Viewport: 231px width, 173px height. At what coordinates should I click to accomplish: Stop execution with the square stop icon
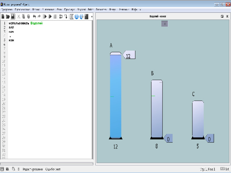(55, 17)
